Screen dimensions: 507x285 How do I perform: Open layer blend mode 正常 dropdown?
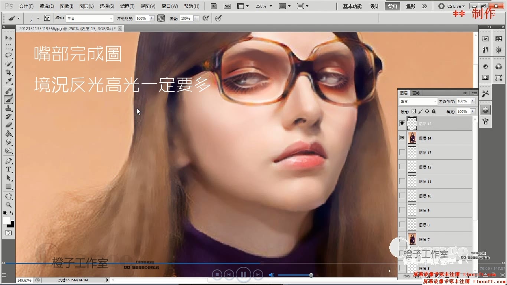418,101
